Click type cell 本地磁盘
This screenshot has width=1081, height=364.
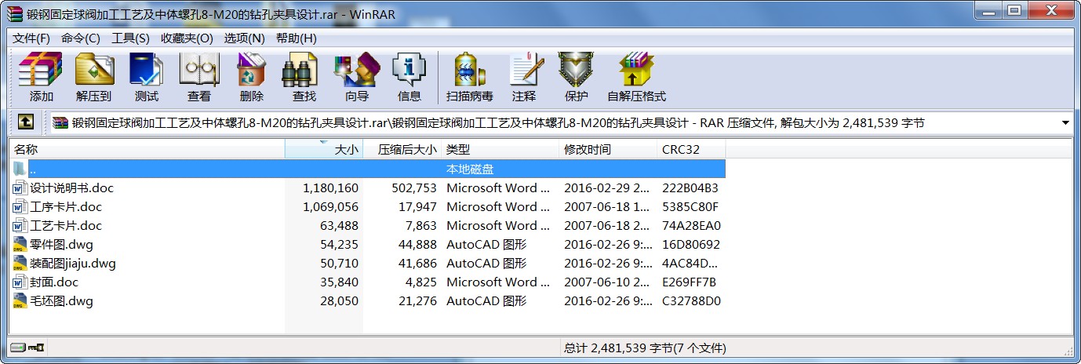470,169
